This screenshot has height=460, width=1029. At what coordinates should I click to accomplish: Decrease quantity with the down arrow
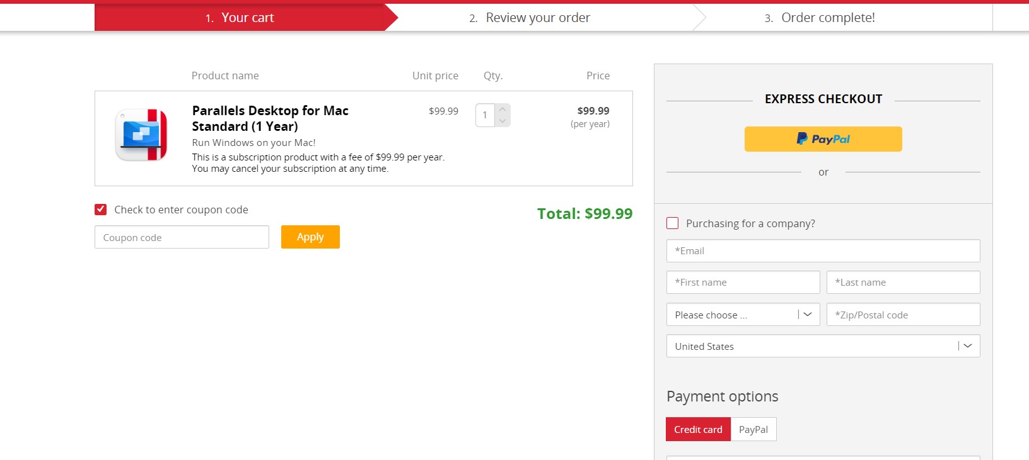503,121
